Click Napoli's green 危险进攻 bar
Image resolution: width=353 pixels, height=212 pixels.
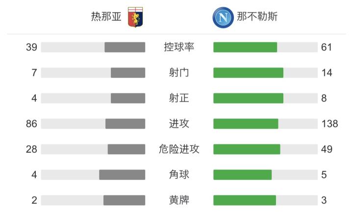tap(247, 149)
